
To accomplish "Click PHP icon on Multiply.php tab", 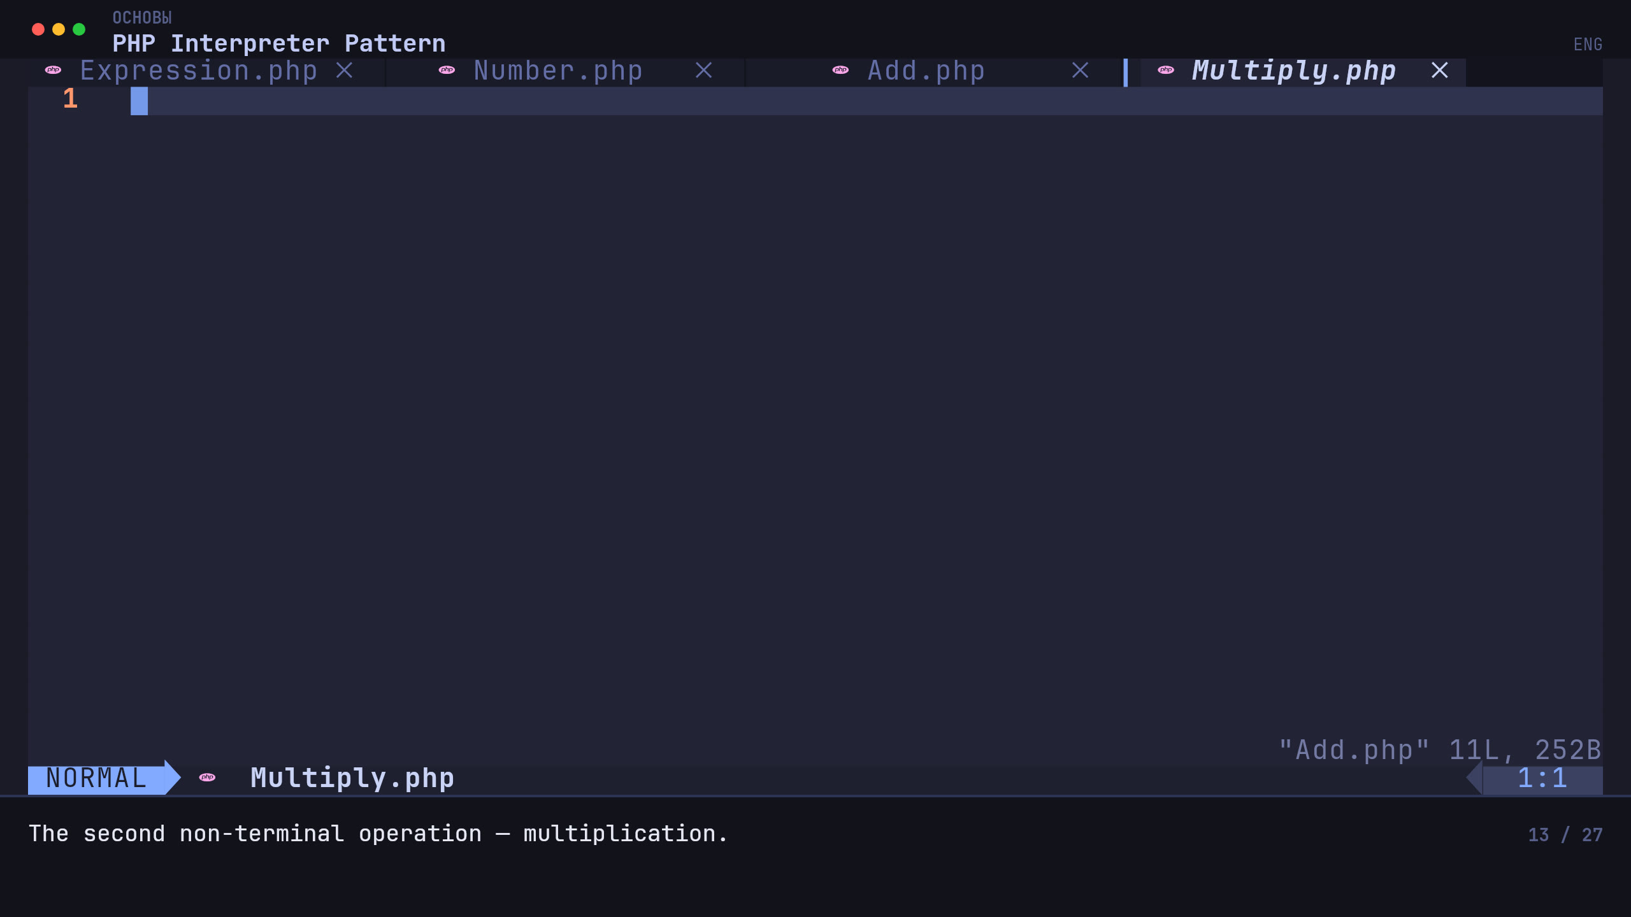I will [x=1166, y=70].
